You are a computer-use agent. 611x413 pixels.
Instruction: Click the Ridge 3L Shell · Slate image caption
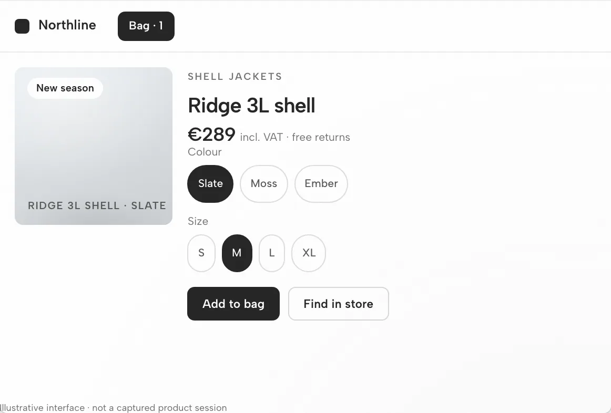pos(97,205)
